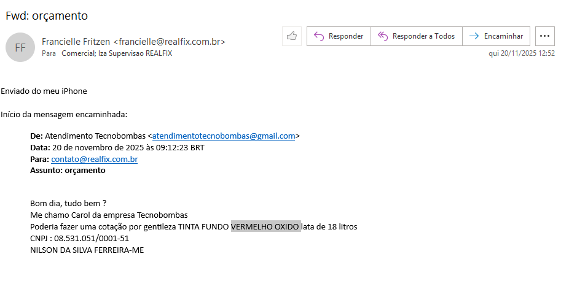Click the email subject Fwd: orçamento
This screenshot has height=308, width=569.
[47, 15]
